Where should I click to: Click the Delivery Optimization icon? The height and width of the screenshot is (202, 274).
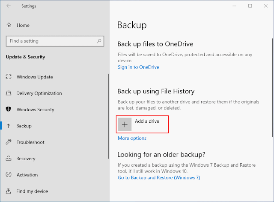click(9, 93)
